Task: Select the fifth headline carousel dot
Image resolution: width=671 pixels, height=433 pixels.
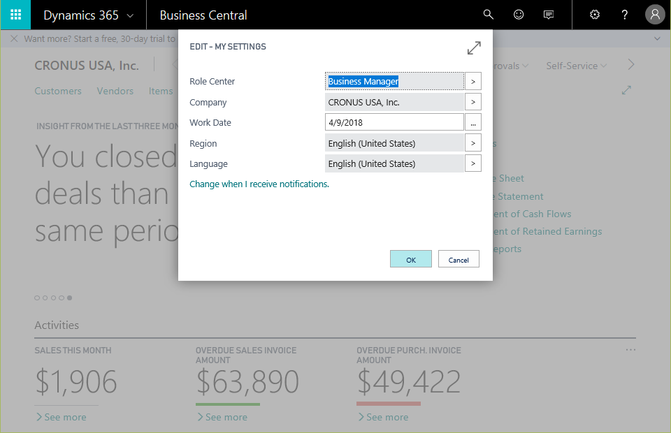Action: tap(69, 298)
